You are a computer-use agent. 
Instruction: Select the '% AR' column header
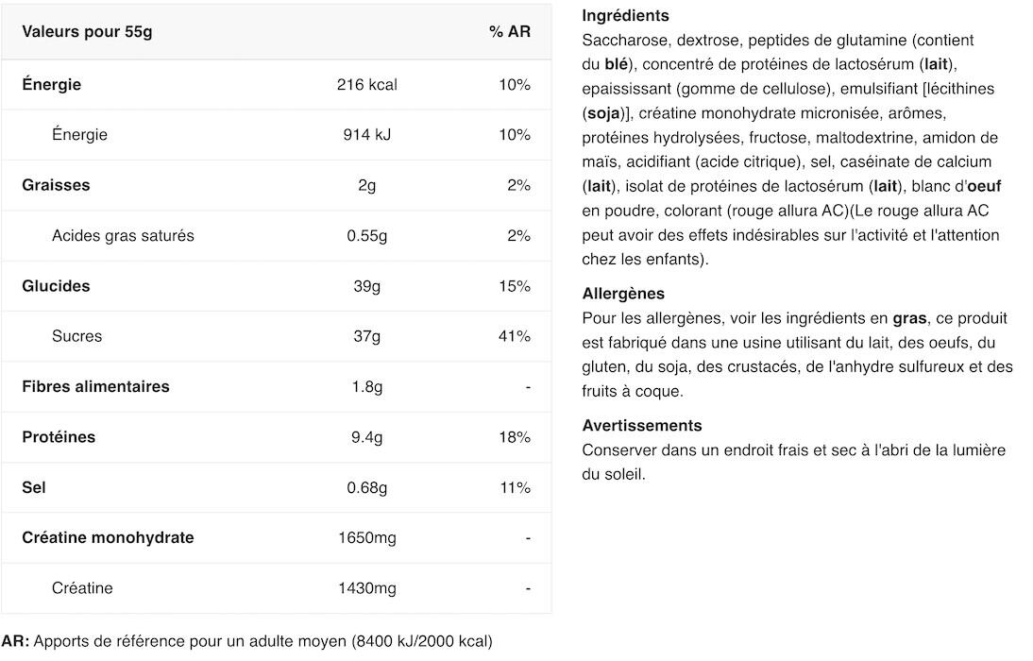pos(510,31)
